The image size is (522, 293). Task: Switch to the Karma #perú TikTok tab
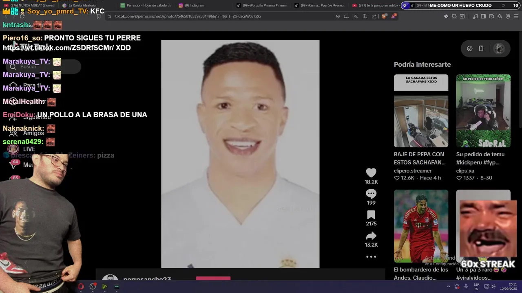tap(320, 5)
